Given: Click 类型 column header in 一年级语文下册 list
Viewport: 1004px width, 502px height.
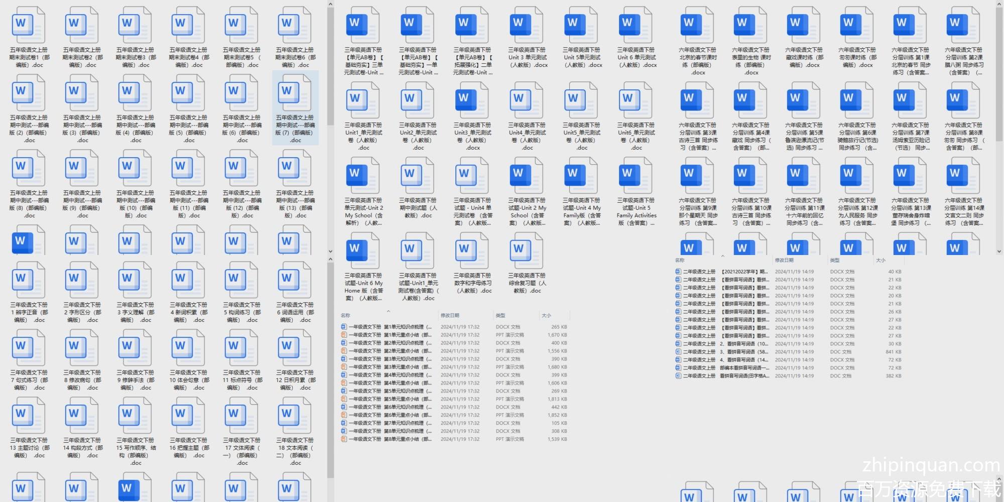Looking at the screenshot, I should tap(500, 315).
